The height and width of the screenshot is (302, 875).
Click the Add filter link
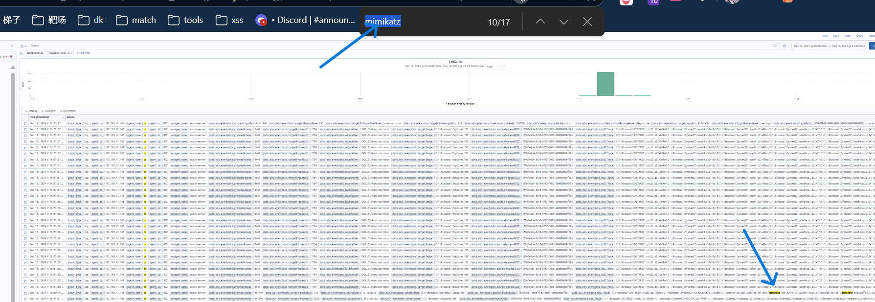click(x=84, y=53)
